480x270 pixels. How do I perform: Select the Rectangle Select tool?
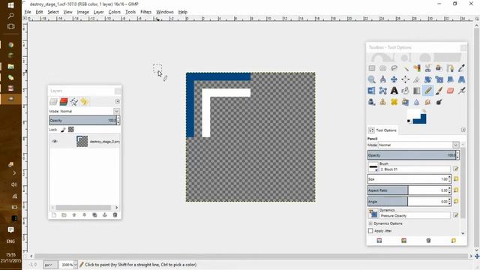[x=372, y=68]
